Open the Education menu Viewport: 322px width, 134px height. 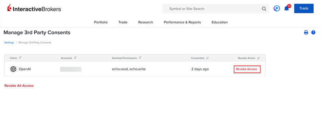(x=220, y=22)
